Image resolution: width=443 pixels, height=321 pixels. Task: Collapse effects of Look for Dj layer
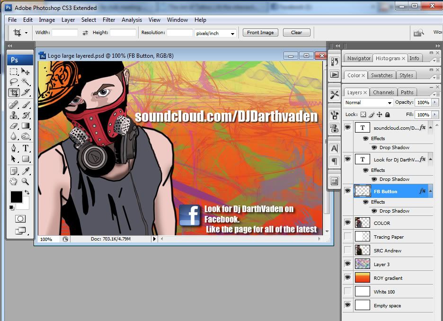click(x=430, y=160)
